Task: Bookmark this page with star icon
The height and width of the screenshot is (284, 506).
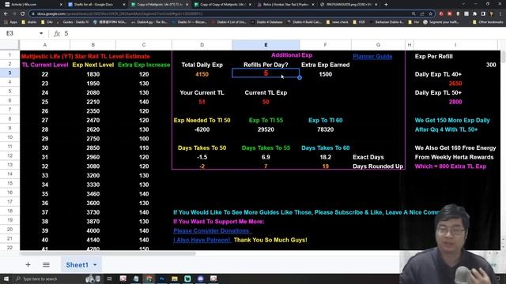Action: tap(430, 14)
